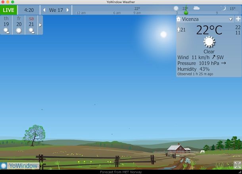Click the 15° night temperature label

pos(232,9)
